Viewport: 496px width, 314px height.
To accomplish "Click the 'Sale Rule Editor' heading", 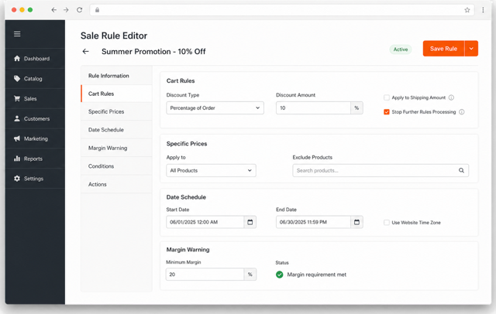I will [x=114, y=36].
